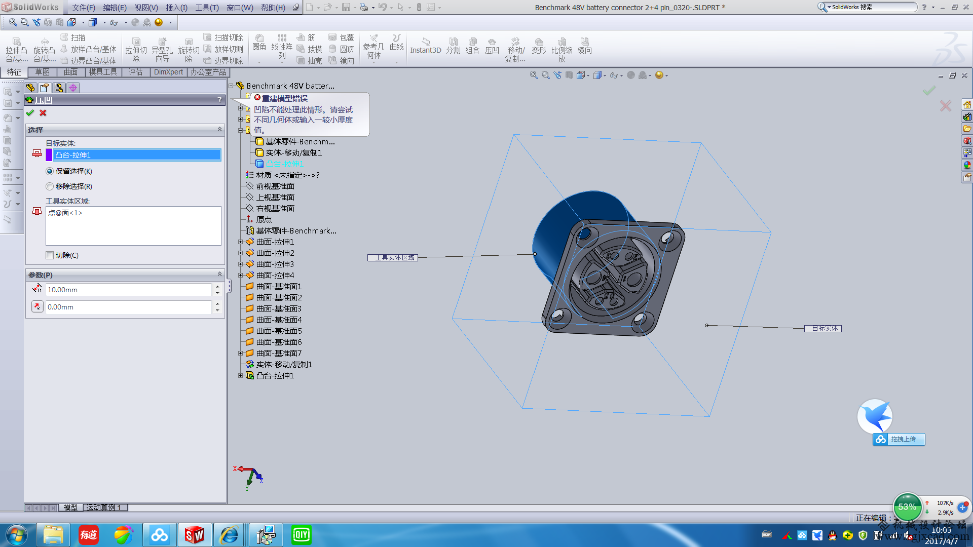Image resolution: width=973 pixels, height=547 pixels.
Task: Click the Move/Copy (移动/复制) tool
Action: point(515,50)
